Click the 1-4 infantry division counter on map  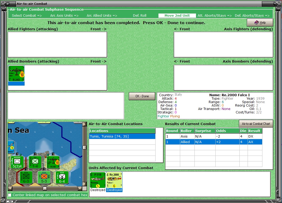[35, 162]
